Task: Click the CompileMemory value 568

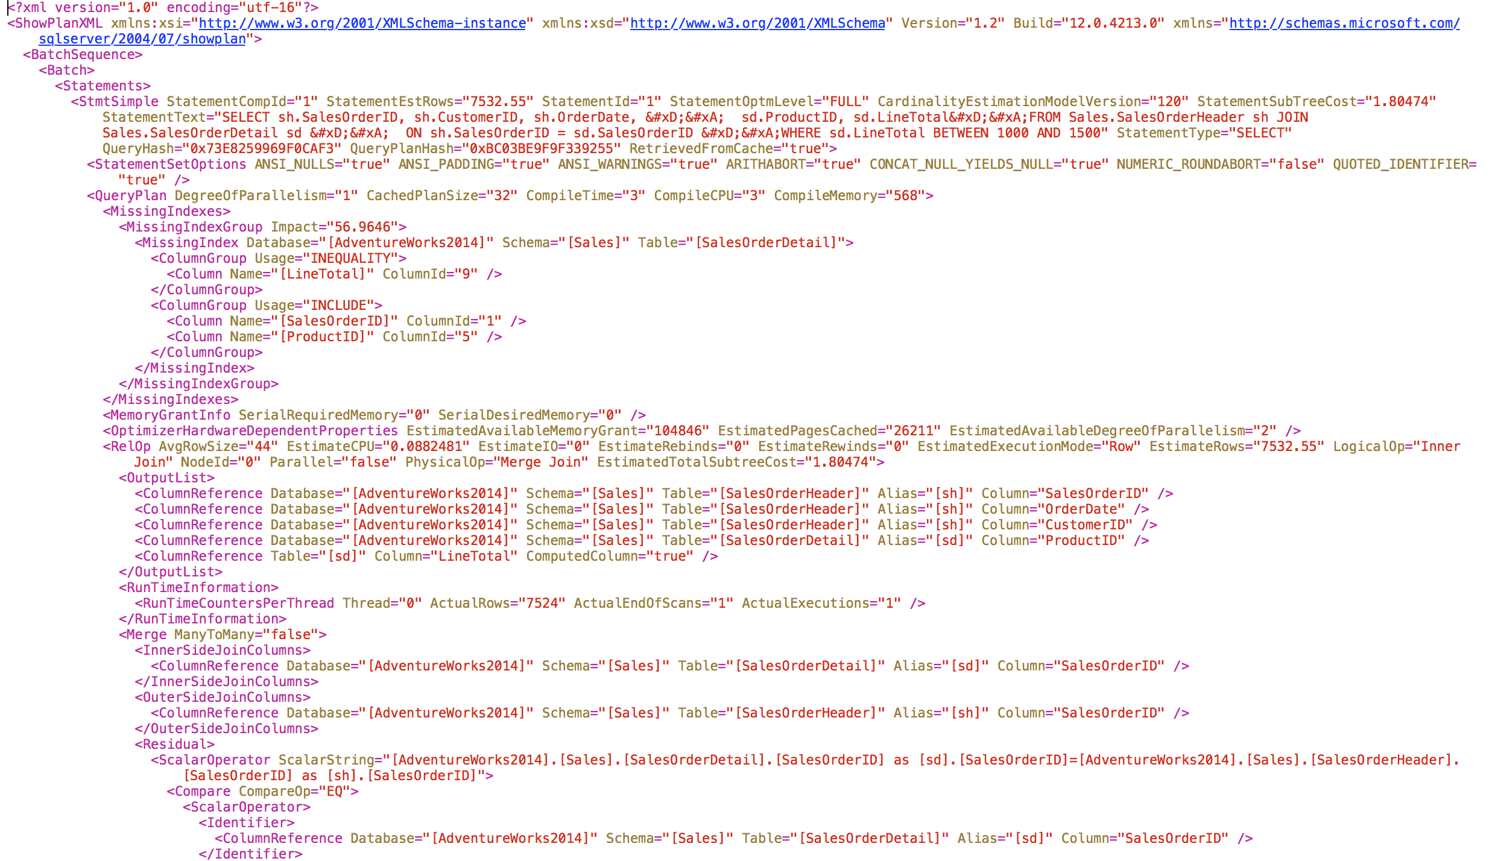Action: pyautogui.click(x=905, y=195)
